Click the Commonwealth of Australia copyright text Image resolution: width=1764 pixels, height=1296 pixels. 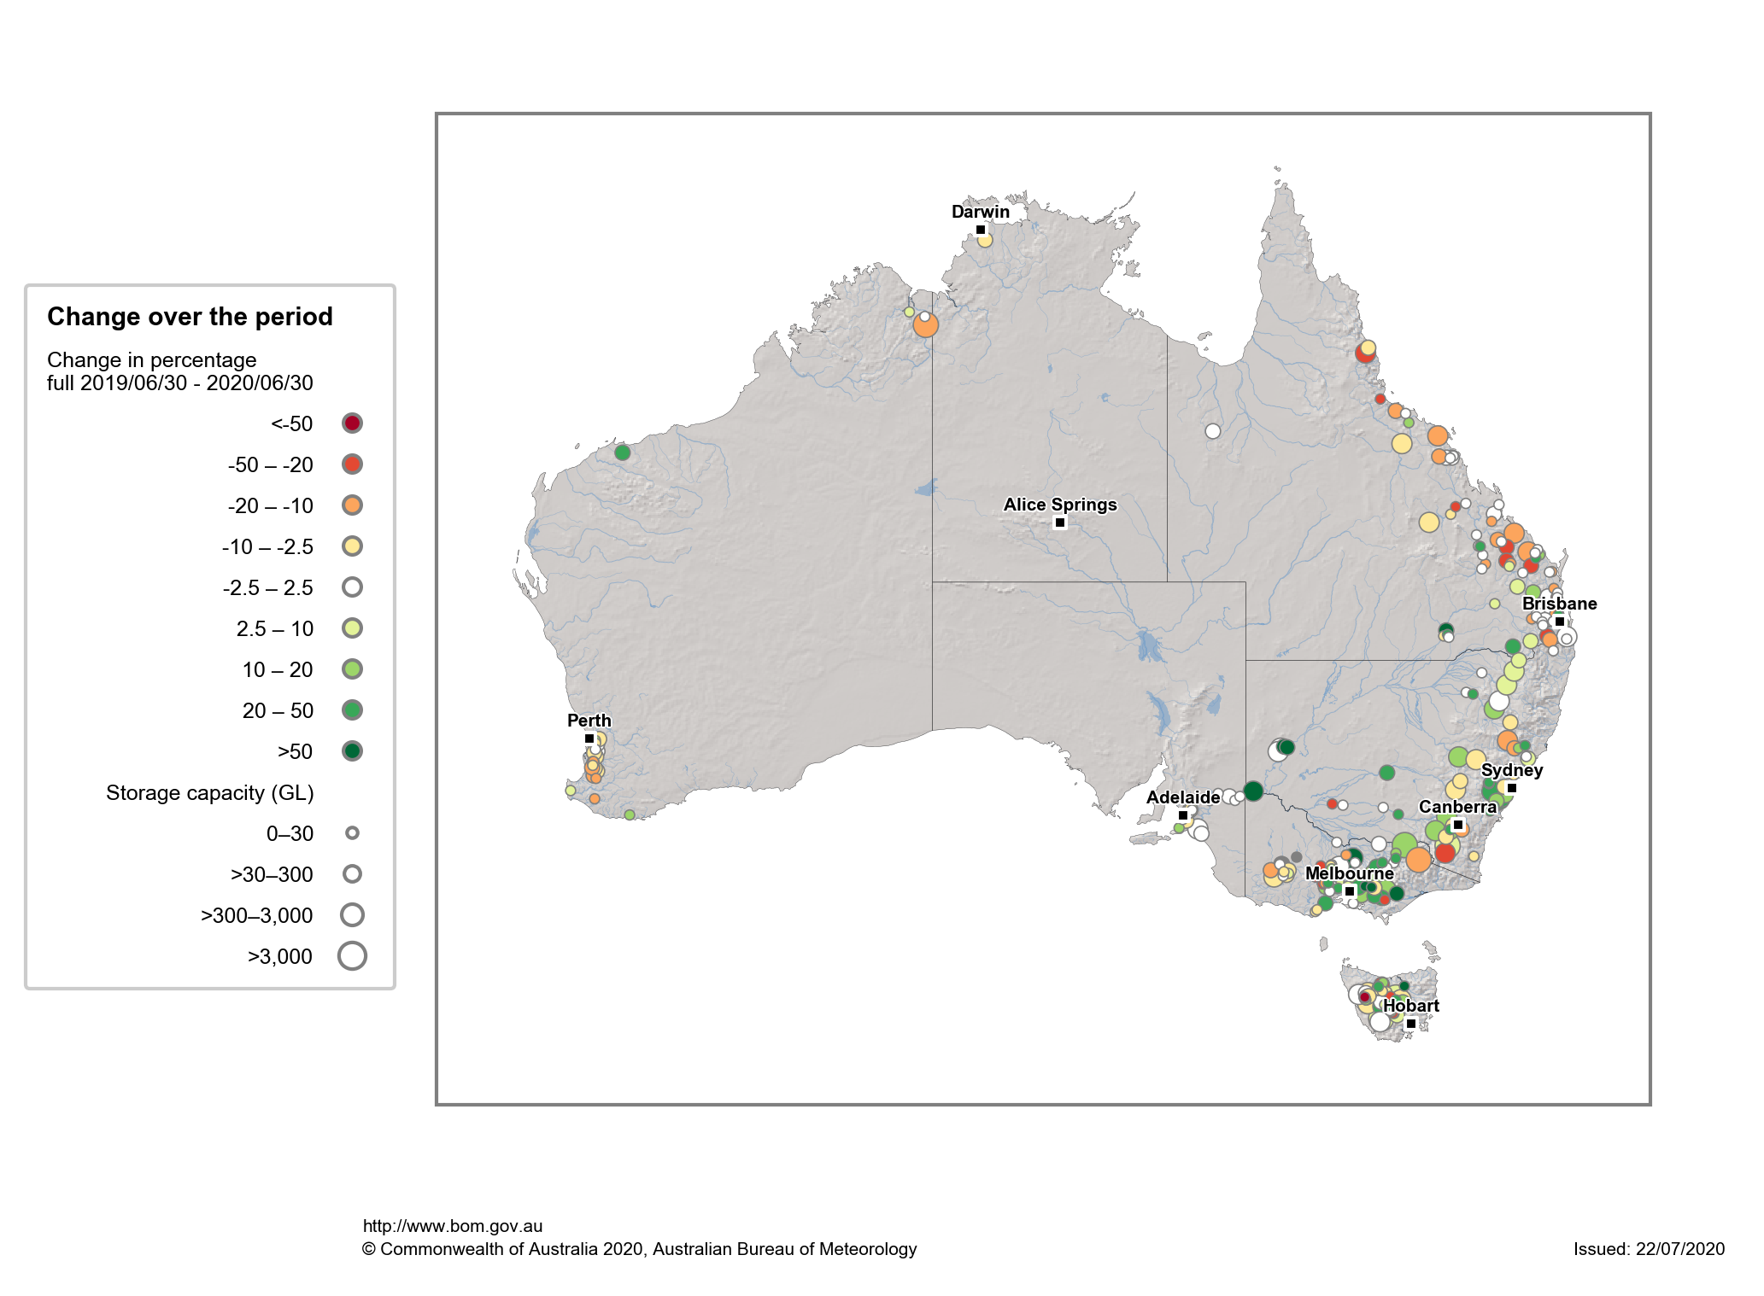pos(639,1249)
